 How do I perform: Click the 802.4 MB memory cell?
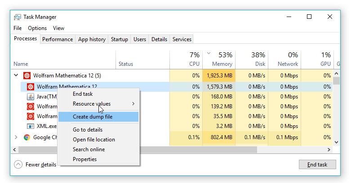(x=219, y=137)
